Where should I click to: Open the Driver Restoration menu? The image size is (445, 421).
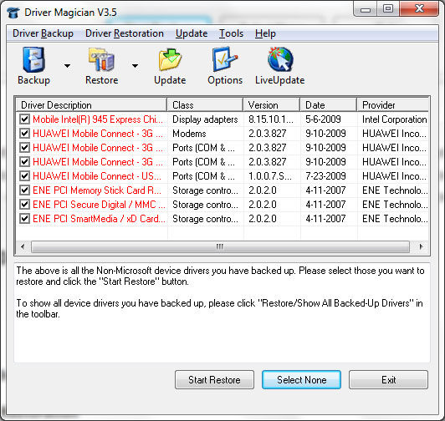point(125,33)
